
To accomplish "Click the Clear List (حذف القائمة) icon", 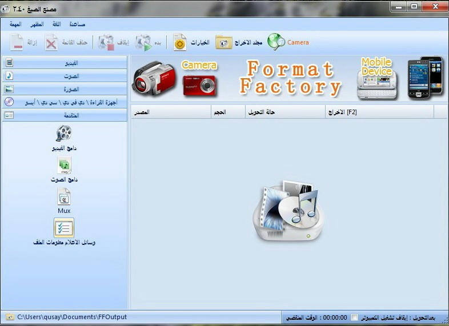I will click(x=51, y=43).
